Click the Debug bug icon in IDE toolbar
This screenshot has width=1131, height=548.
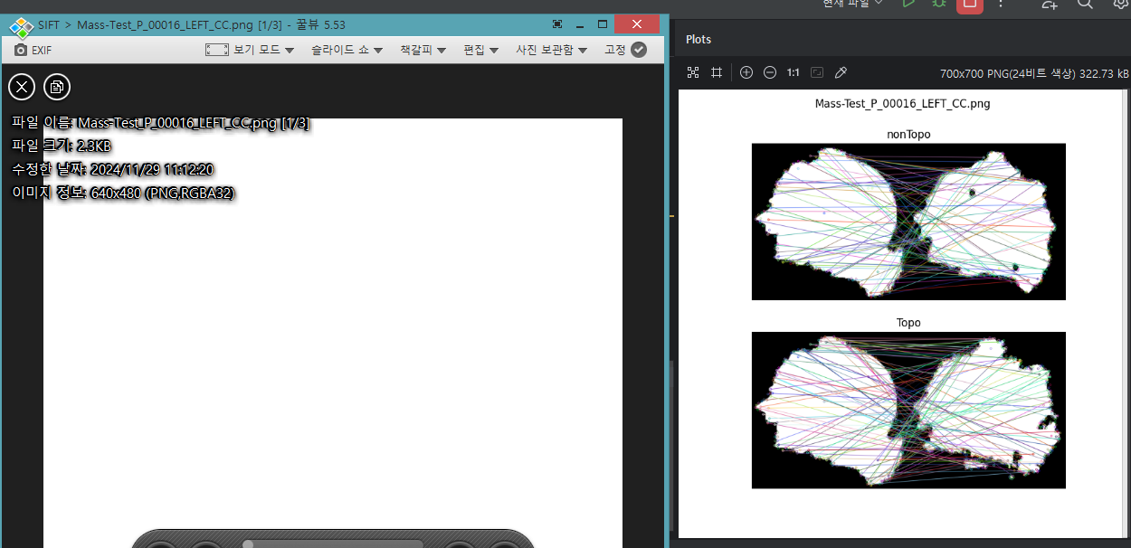coord(939,4)
